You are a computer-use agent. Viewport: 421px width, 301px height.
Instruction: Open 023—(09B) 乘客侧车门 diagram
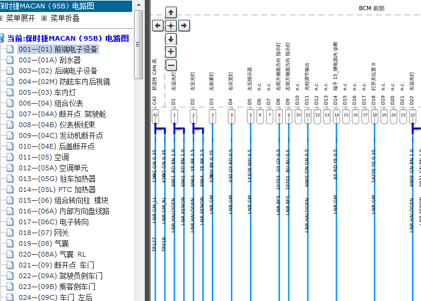(x=57, y=287)
